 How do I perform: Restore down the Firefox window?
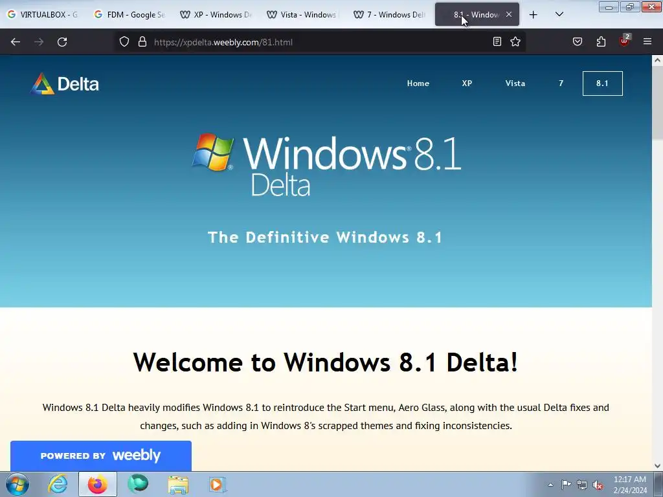[x=630, y=6]
